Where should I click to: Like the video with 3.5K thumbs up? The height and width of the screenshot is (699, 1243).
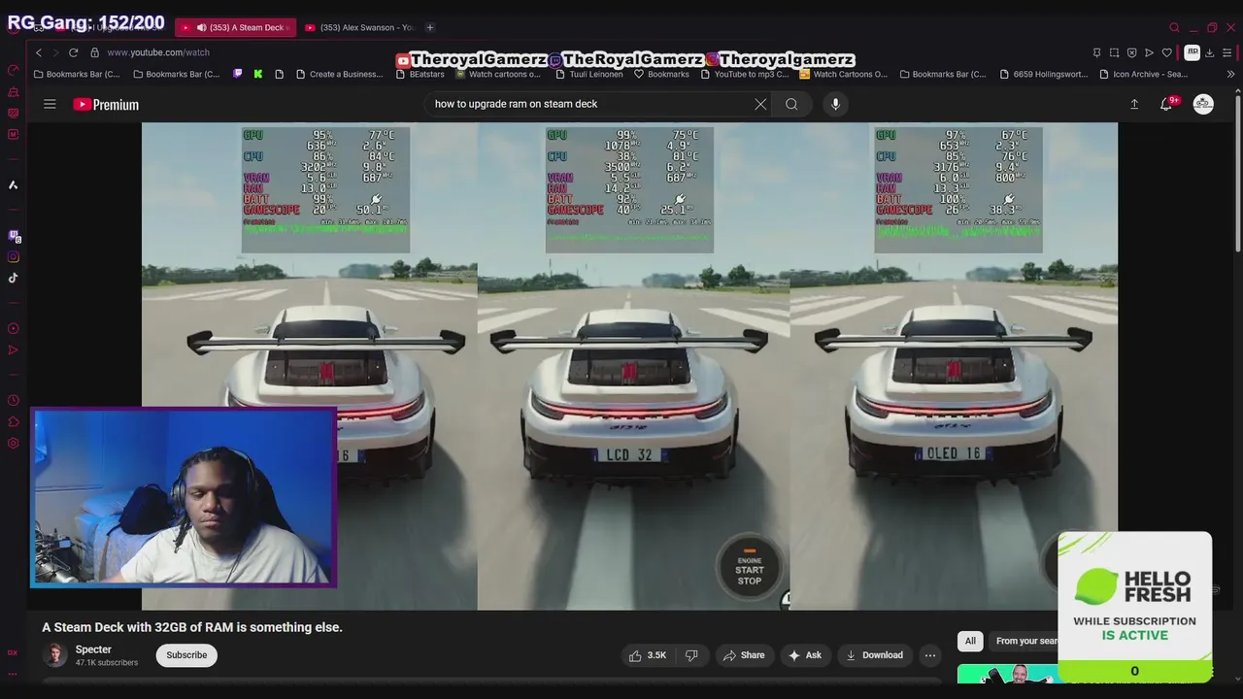coord(647,655)
